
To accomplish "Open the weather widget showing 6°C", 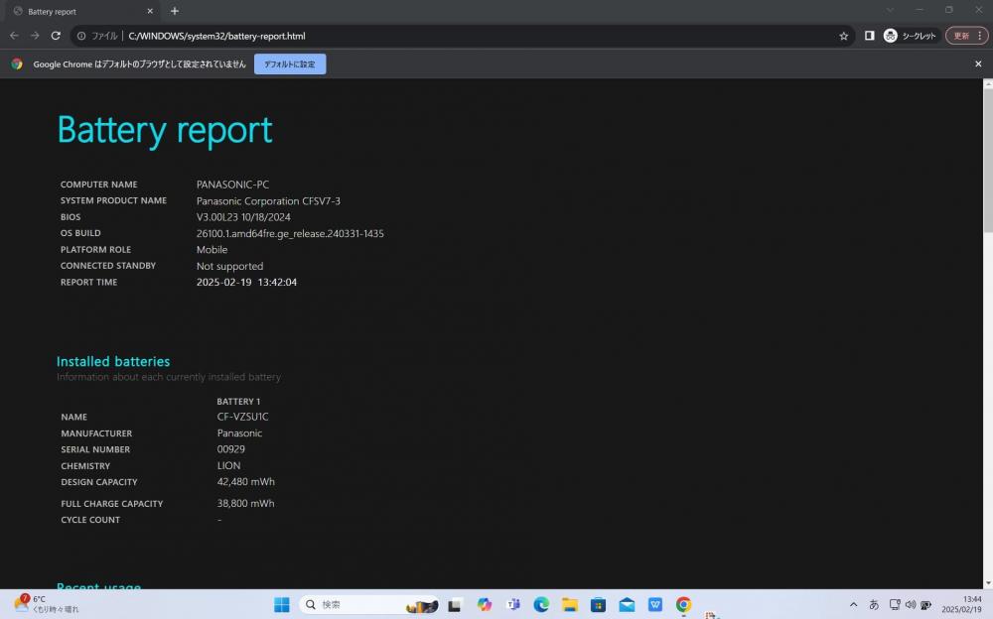I will click(46, 604).
